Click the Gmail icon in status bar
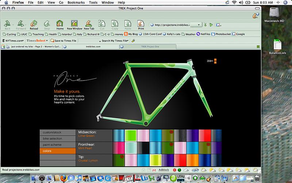 tap(154, 170)
